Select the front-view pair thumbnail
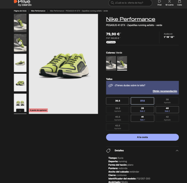 point(20,101)
